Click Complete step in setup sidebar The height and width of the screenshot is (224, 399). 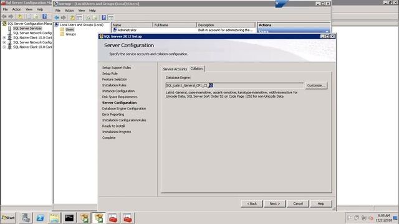108,138
